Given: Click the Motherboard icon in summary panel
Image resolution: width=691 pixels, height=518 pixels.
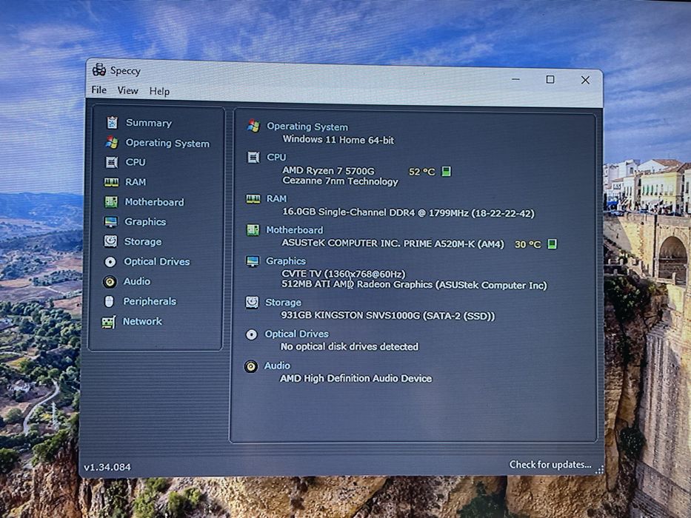Looking at the screenshot, I should click(253, 229).
